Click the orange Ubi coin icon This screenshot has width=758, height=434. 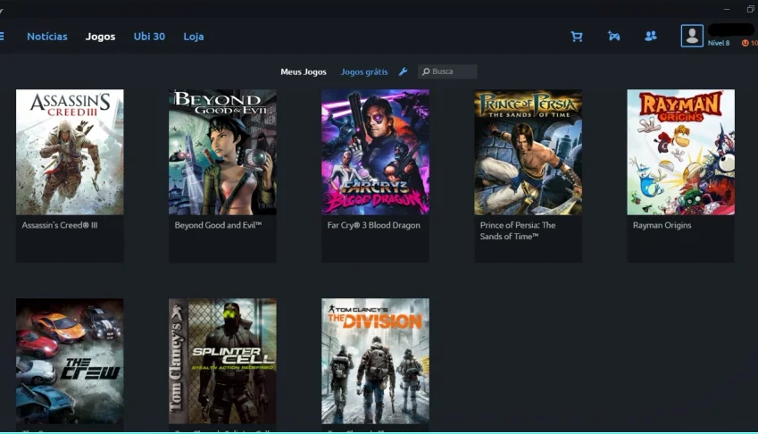(x=745, y=43)
